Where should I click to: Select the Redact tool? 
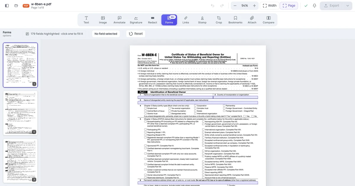click(x=153, y=20)
